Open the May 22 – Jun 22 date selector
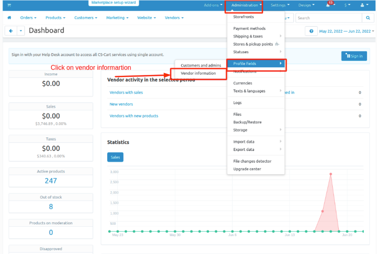The height and width of the screenshot is (254, 377). coord(346,31)
